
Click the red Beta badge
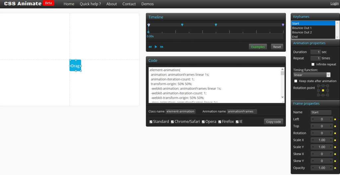click(48, 3)
